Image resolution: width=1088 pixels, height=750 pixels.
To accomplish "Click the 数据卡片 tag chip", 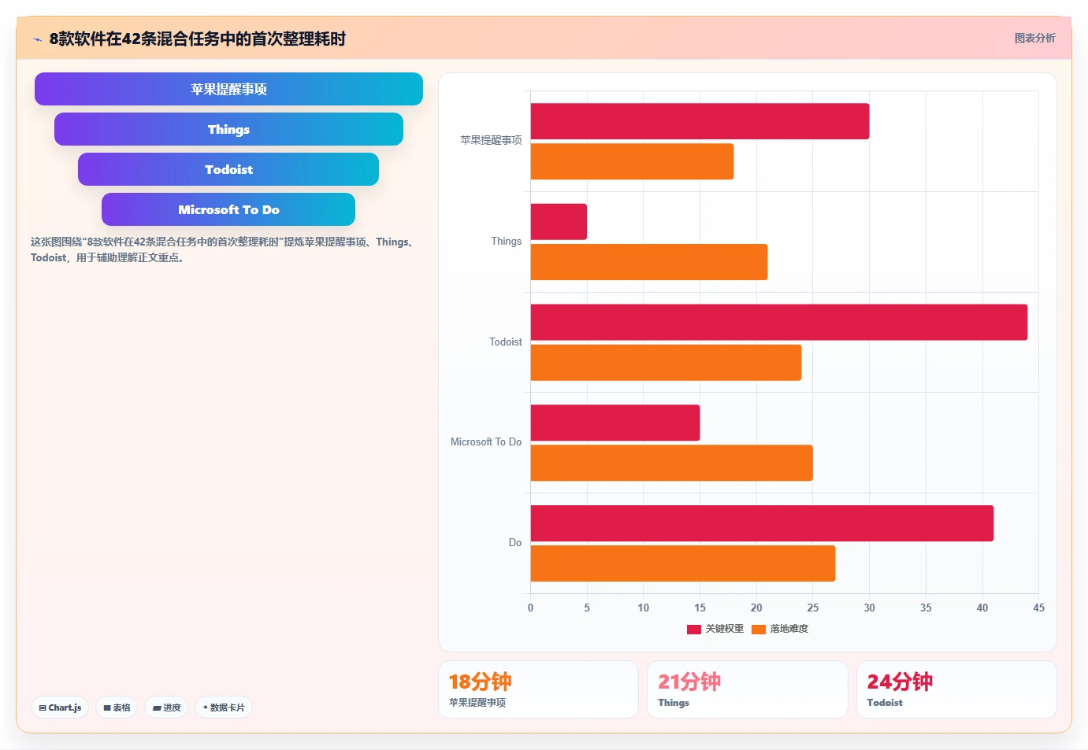I will click(224, 708).
